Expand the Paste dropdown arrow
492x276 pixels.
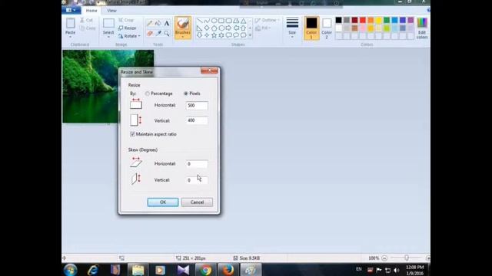(x=70, y=37)
